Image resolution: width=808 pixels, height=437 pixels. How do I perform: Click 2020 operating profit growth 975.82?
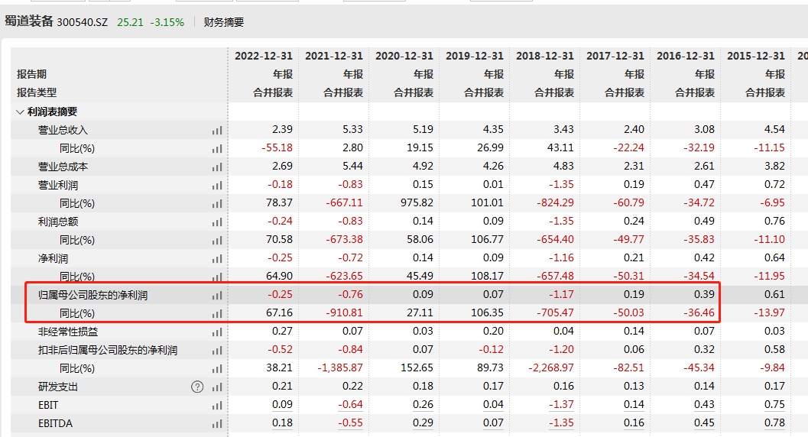point(417,202)
